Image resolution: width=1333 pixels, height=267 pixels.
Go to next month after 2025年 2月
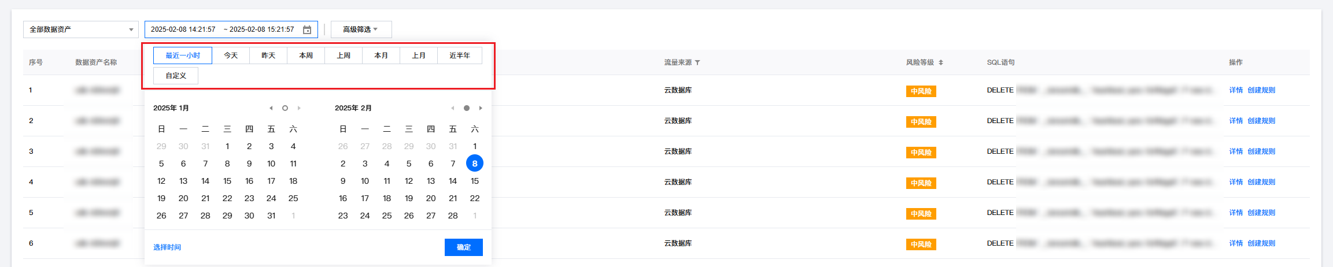point(481,108)
